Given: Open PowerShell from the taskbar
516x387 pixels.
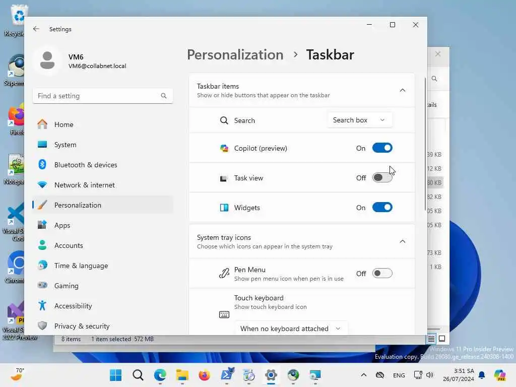Looking at the screenshot, I should pos(227,375).
